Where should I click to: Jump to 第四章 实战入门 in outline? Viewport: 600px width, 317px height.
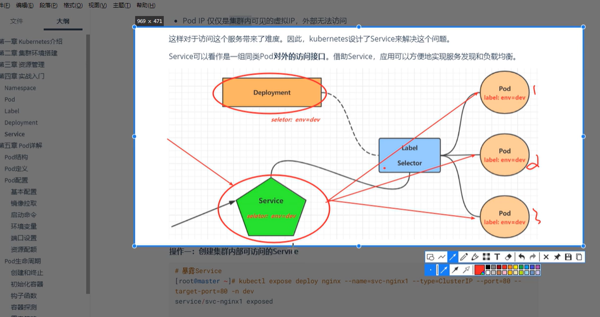tap(22, 76)
